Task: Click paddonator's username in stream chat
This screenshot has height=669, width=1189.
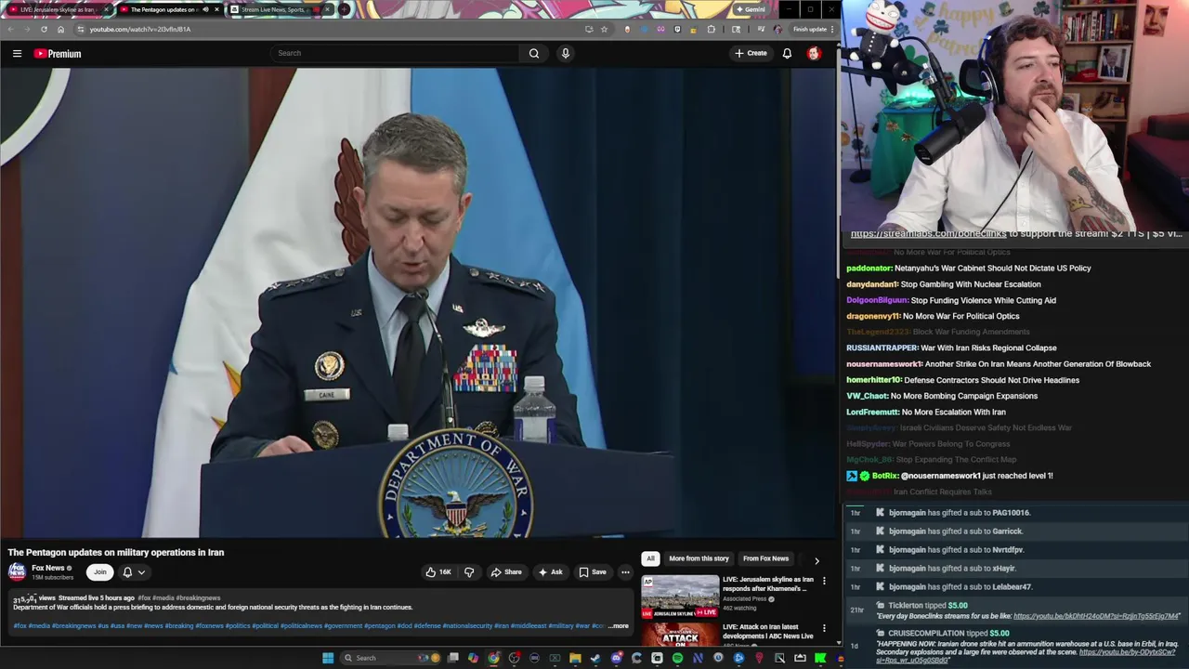Action: (869, 269)
